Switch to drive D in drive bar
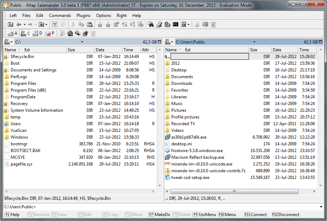This screenshot has height=221, width=327. tap(38, 33)
